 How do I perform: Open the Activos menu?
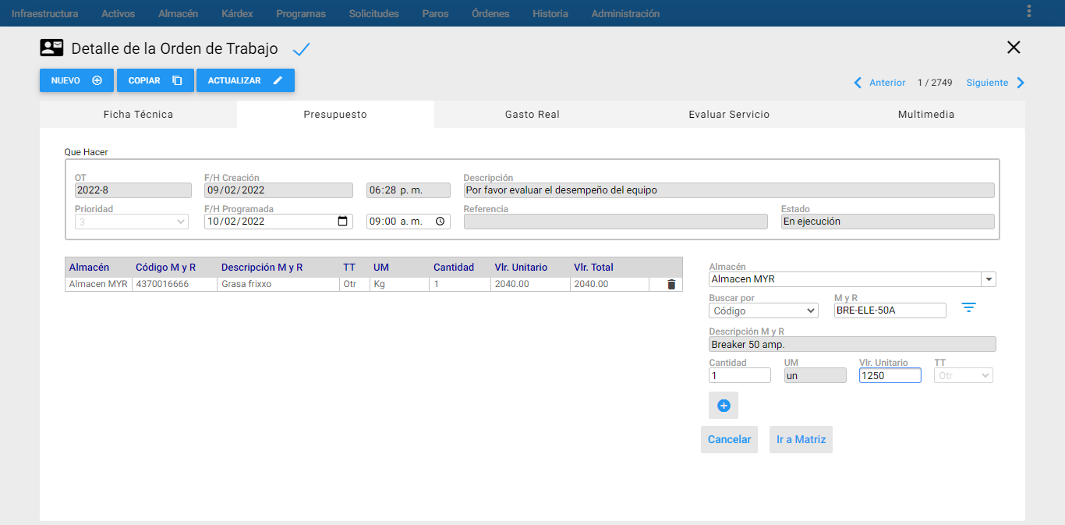(118, 13)
